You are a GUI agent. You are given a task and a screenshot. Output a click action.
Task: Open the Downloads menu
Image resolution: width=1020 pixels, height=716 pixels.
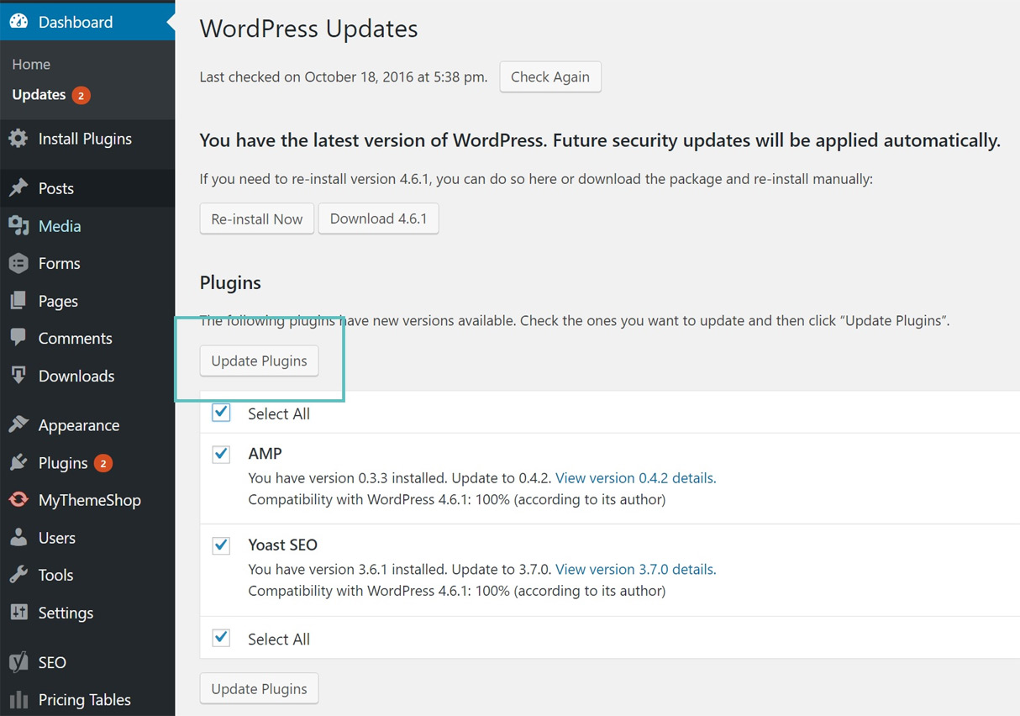click(x=87, y=376)
